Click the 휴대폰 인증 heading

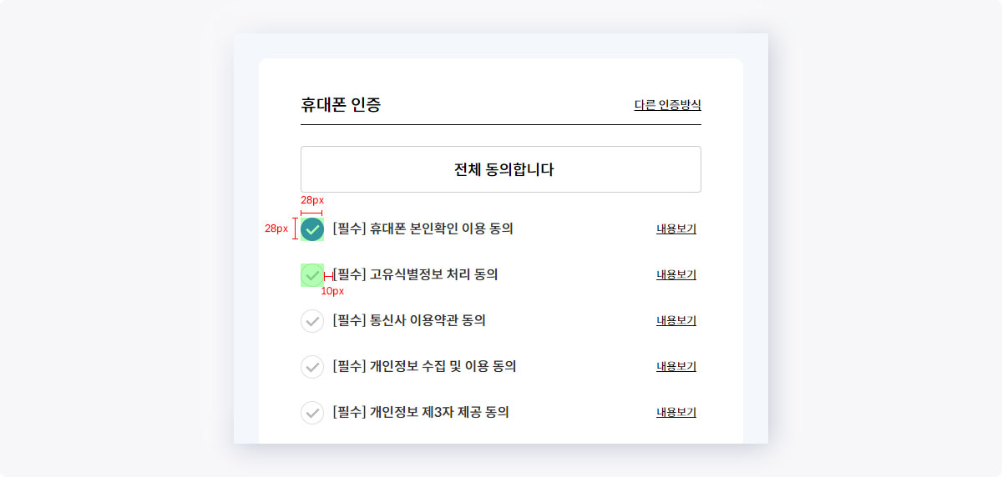341,105
